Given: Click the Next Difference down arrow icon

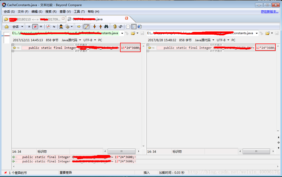Looking at the screenshot, I should click(95, 27).
